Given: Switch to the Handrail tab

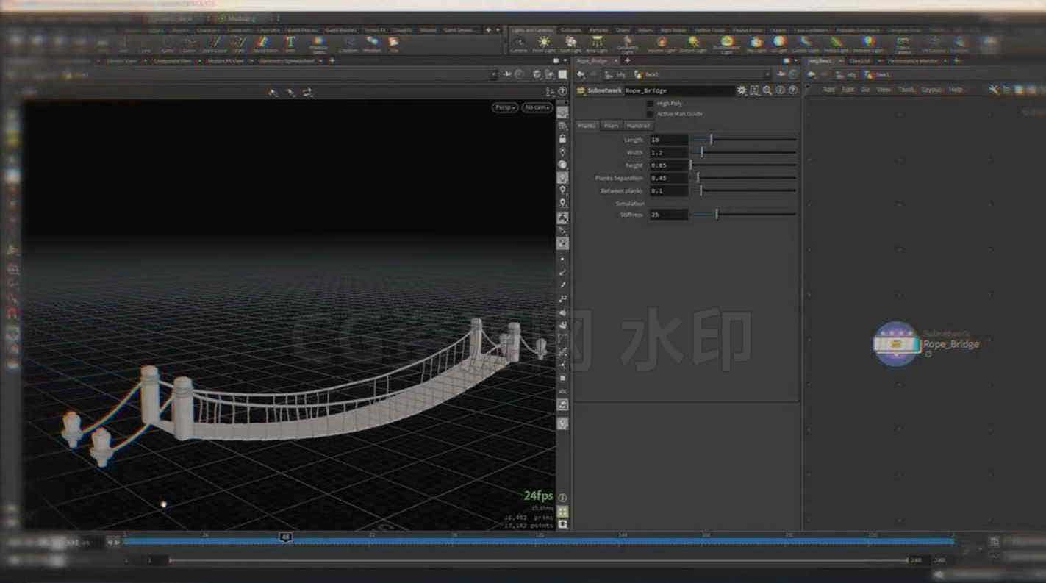Looking at the screenshot, I should pos(638,126).
